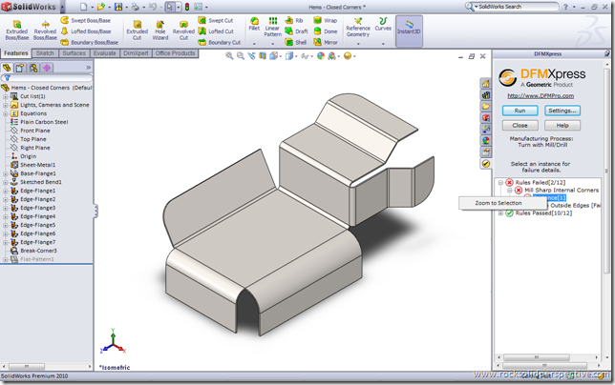Screen dimensions: 615x385
Task: Switch to the Features tab
Action: point(16,53)
